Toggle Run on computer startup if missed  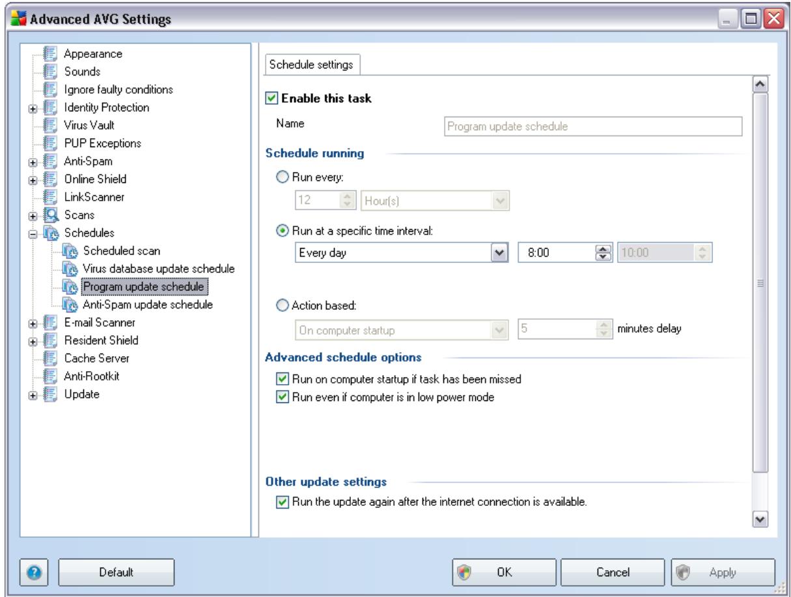pyautogui.click(x=281, y=379)
